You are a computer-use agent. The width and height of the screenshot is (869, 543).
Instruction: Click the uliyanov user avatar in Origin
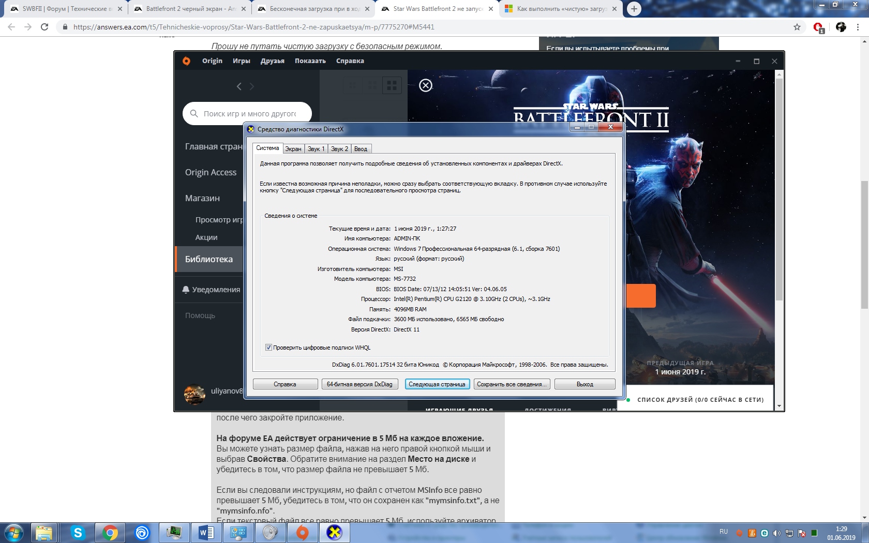click(x=194, y=394)
